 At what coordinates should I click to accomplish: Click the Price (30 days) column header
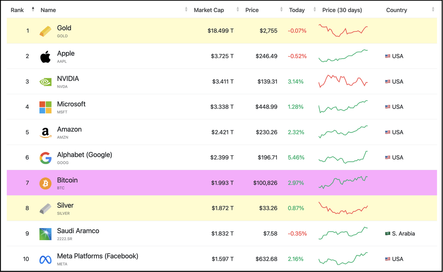click(342, 10)
